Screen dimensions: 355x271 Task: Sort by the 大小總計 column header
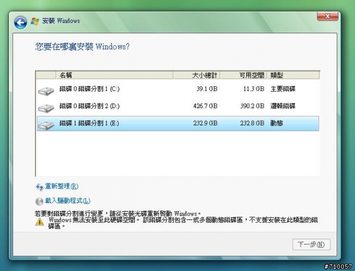(x=196, y=75)
